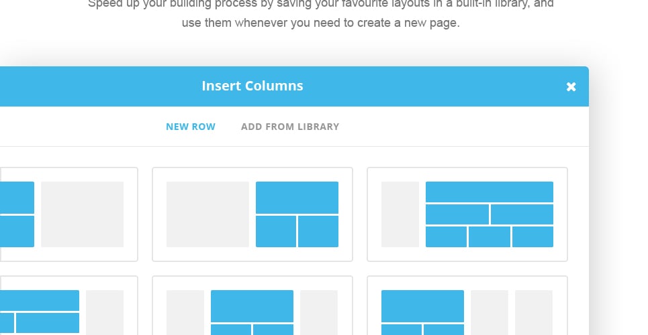Close the Insert Columns dialog
The width and height of the screenshot is (648, 335).
point(571,86)
